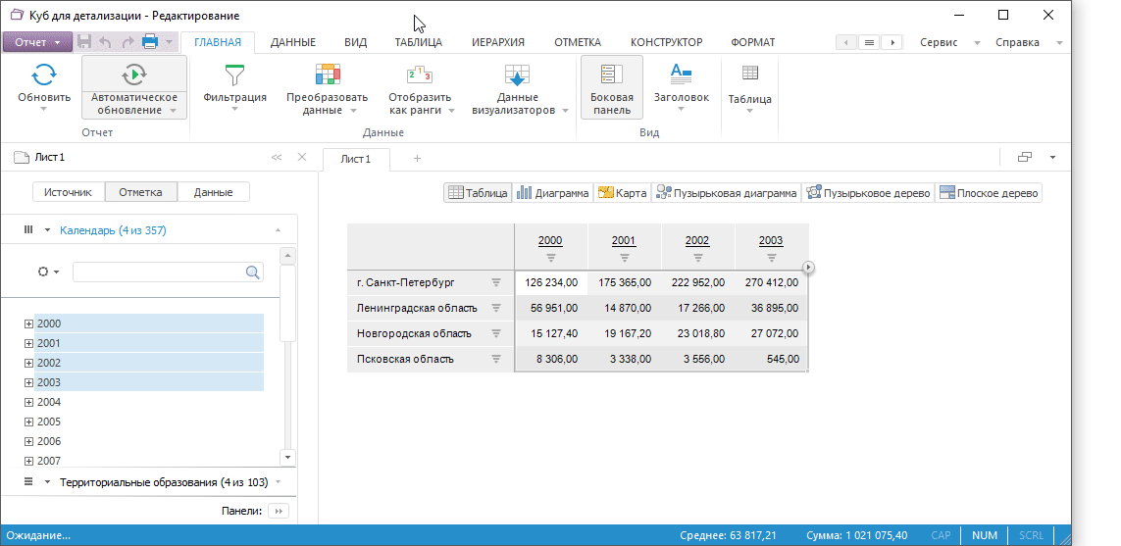Collapse the Календарь dimension section

point(278,230)
